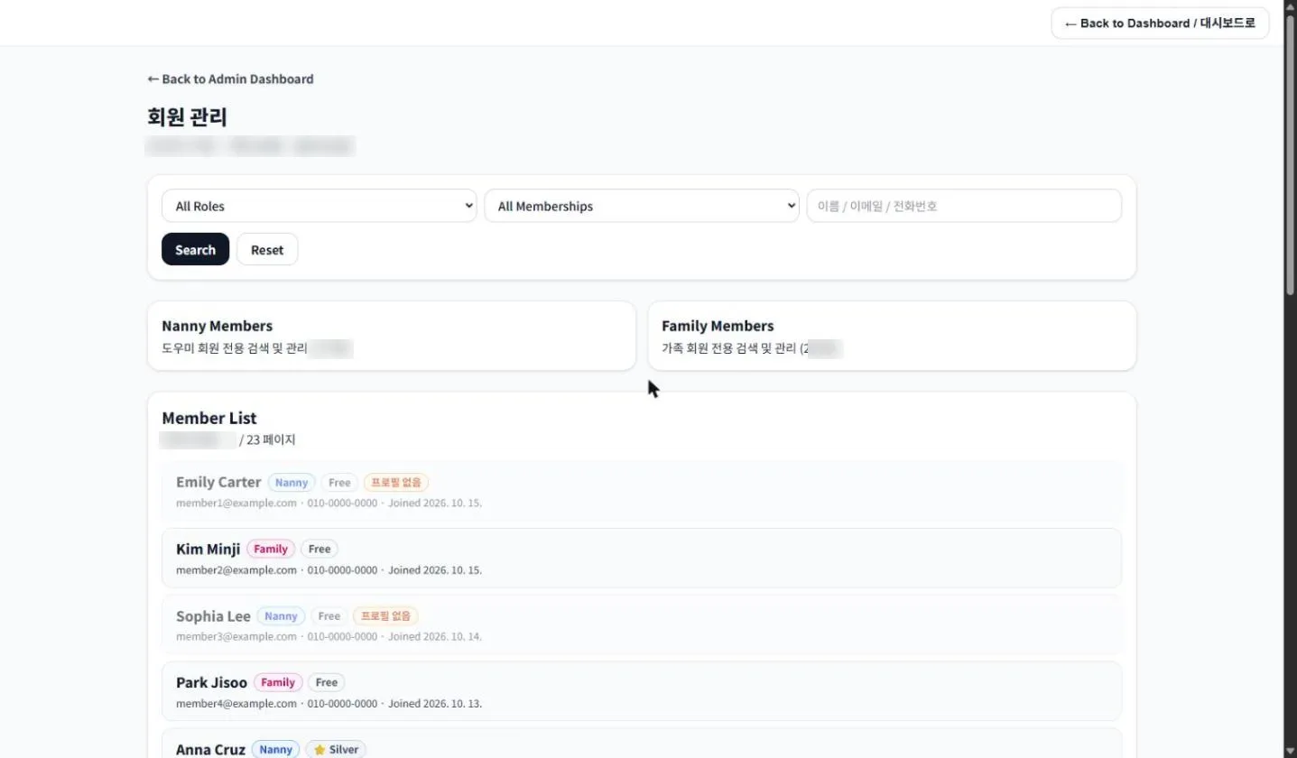Viewport: 1297px width, 758px height.
Task: Open Emily Carter member row
Action: click(x=642, y=491)
